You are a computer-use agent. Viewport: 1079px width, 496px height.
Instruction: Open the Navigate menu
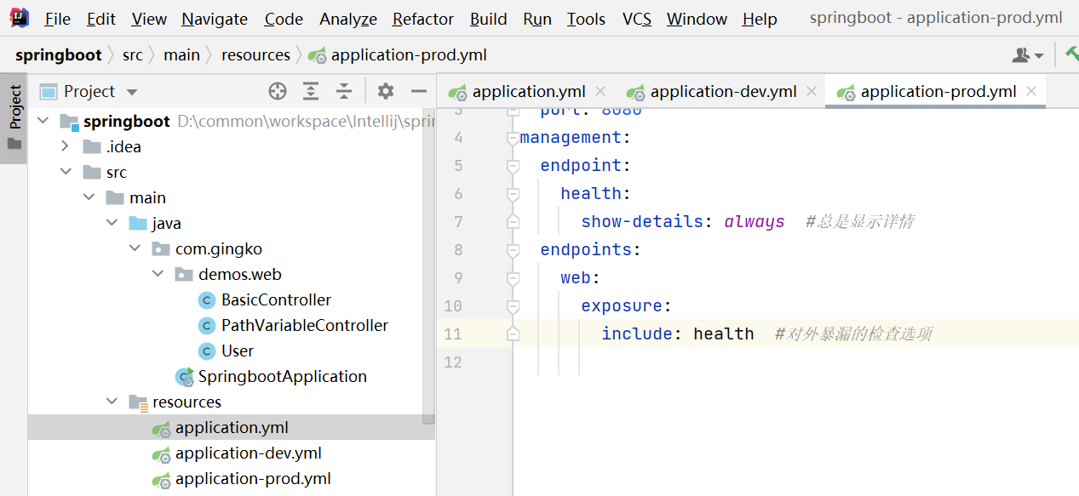pyautogui.click(x=215, y=19)
